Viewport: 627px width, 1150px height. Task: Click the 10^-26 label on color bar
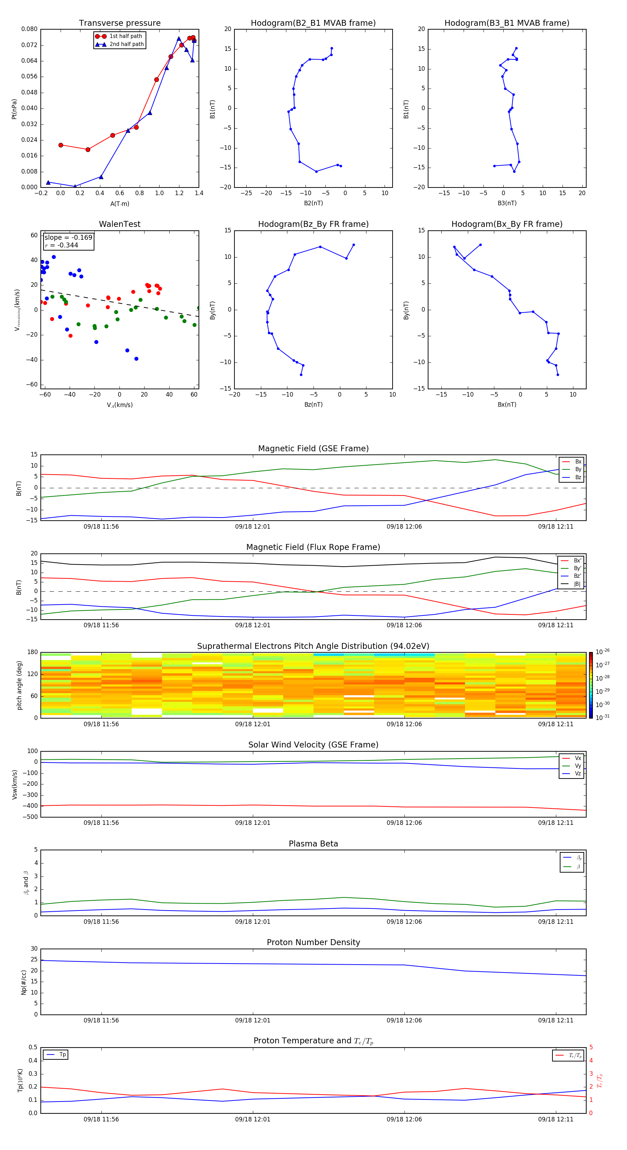[603, 652]
